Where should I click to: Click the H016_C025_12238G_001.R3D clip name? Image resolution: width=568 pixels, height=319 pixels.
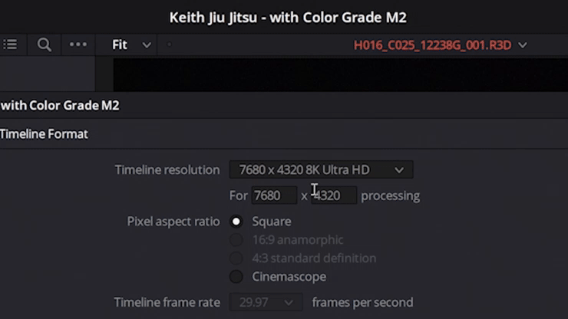(x=432, y=45)
